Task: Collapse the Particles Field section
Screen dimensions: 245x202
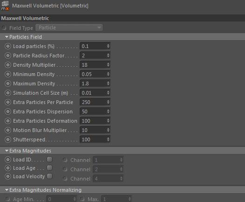Action: point(7,37)
